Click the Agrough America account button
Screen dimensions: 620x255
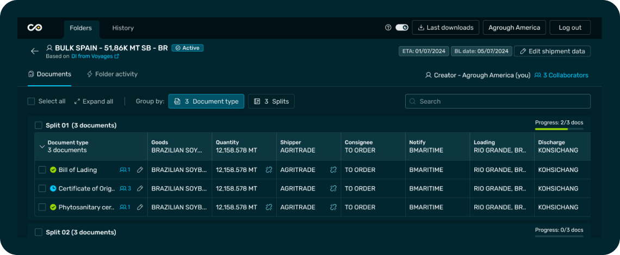click(514, 28)
